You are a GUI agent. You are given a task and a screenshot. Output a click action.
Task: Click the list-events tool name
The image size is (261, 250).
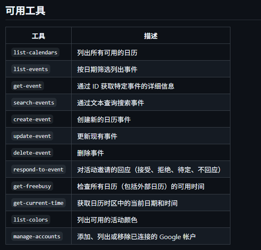31,69
